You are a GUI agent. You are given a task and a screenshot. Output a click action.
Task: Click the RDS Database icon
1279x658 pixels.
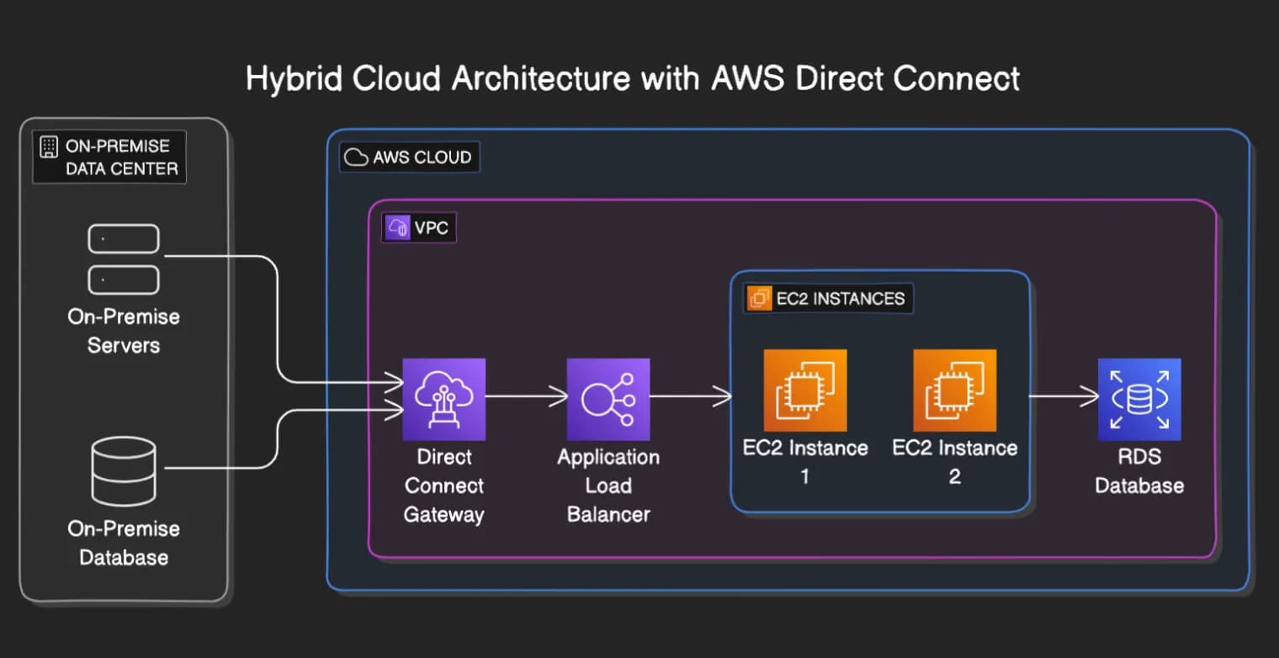(1139, 399)
